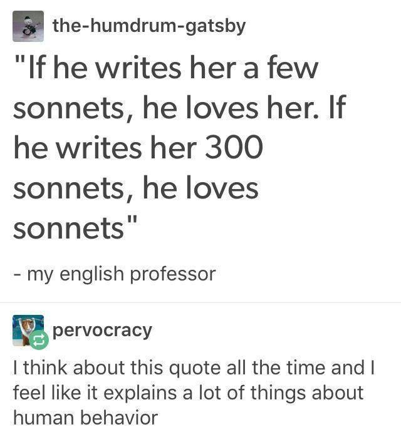
Task: Click the line "feel like it explains a lot"
Action: [x=188, y=392]
